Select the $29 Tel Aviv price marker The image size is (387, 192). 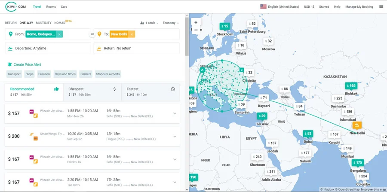(262, 116)
